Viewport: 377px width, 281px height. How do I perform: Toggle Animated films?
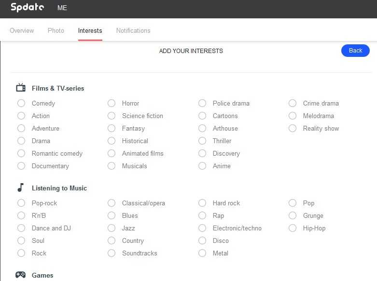[x=112, y=153]
